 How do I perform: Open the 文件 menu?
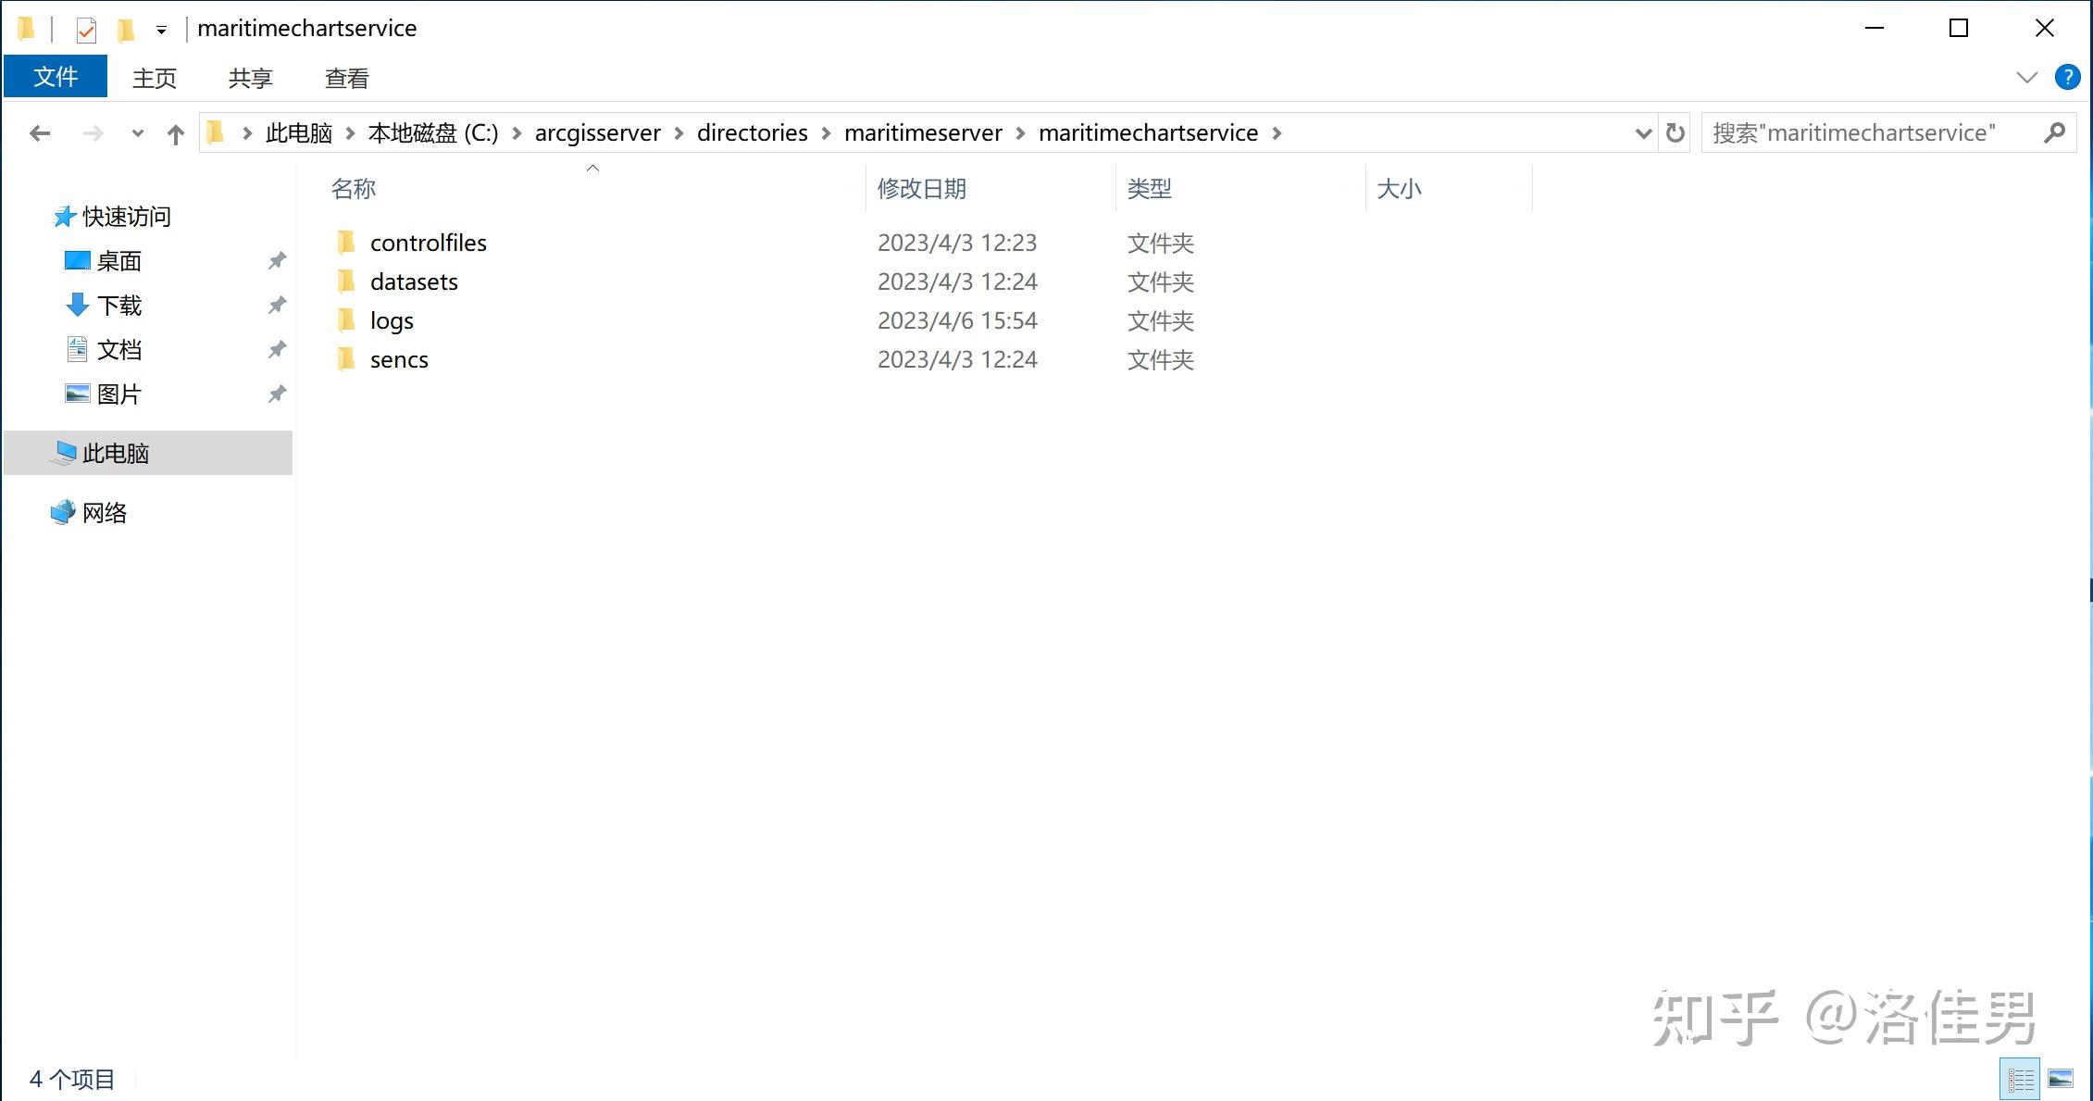point(56,76)
